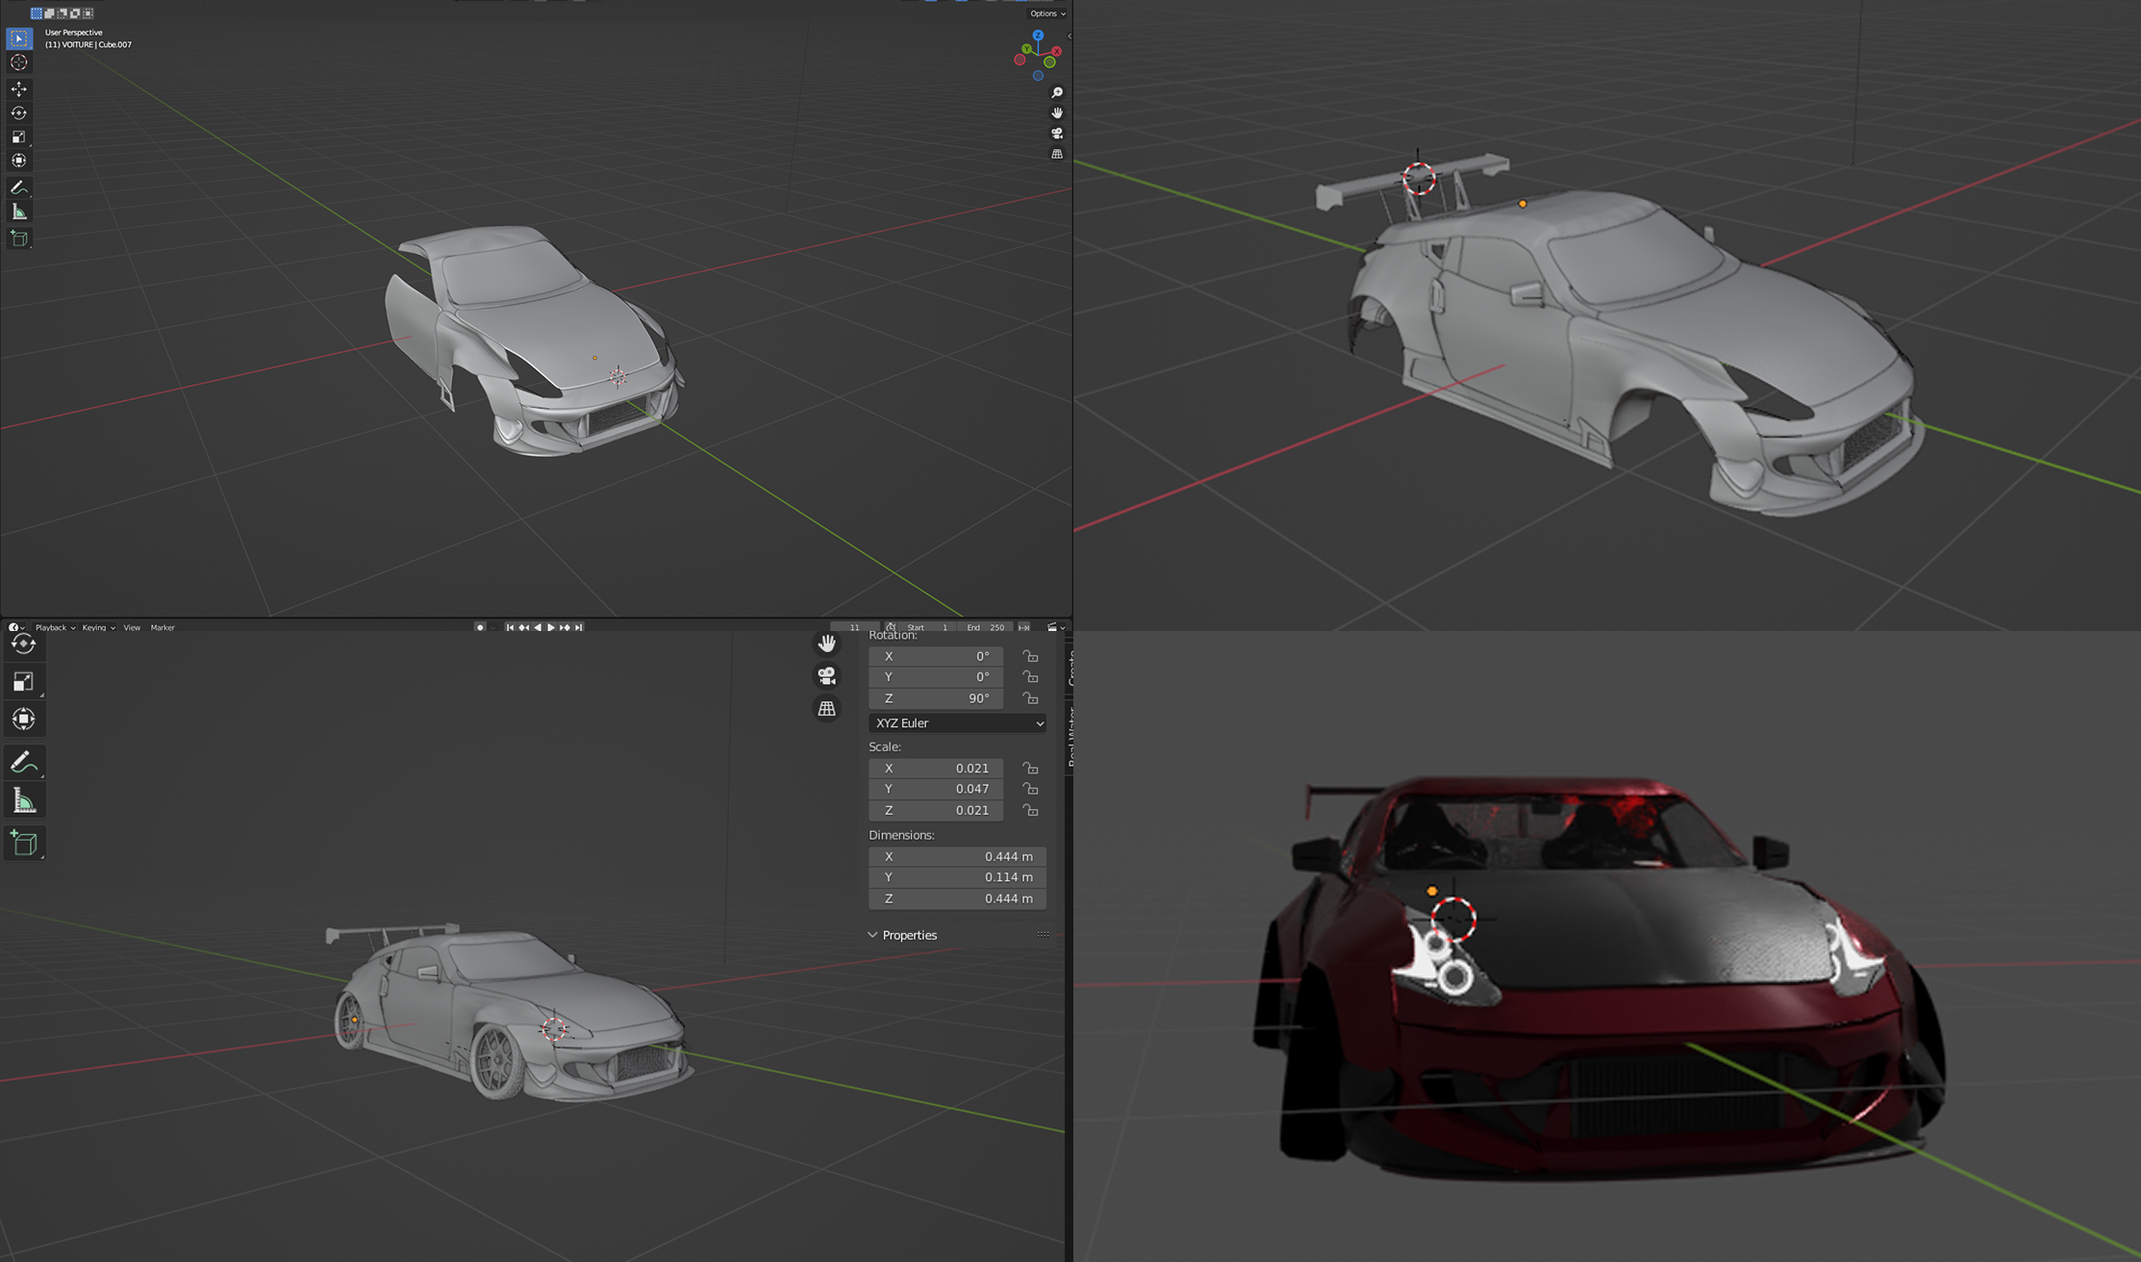Enable auto keying record button in timeline
Viewport: 2141px width, 1262px height.
coord(480,627)
